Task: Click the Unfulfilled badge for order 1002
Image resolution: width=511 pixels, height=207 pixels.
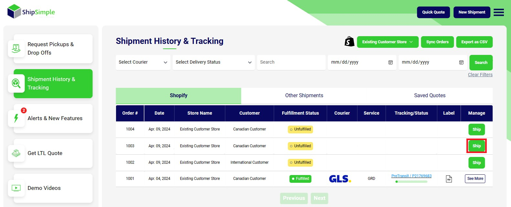Action: click(300, 162)
